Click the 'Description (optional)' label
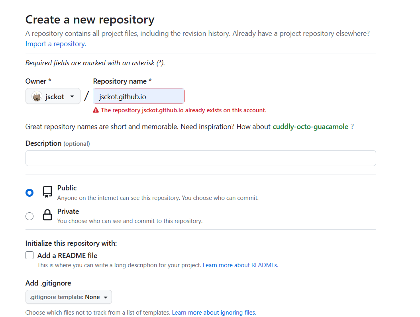The width and height of the screenshot is (420, 317). click(58, 143)
